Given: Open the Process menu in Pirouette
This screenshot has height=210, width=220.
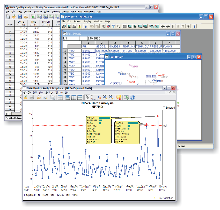Looking at the screenshot, I should point(78,22).
